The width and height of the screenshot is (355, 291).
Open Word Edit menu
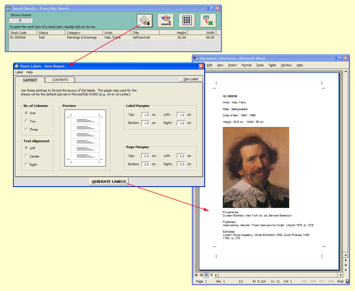(x=210, y=65)
